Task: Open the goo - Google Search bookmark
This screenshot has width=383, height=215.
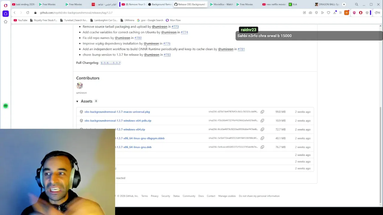Action: 150,20
